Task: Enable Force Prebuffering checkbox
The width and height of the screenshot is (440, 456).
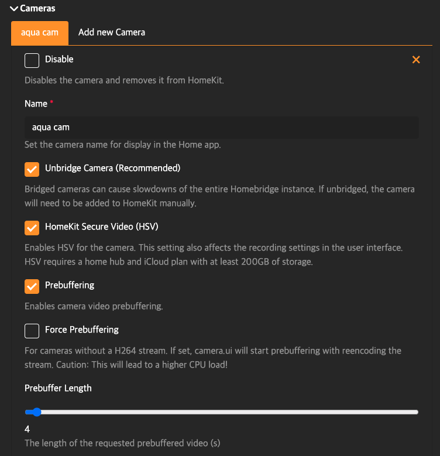Action: point(32,331)
